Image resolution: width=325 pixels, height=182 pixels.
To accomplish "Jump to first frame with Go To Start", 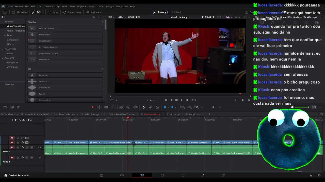I will (x=166, y=100).
